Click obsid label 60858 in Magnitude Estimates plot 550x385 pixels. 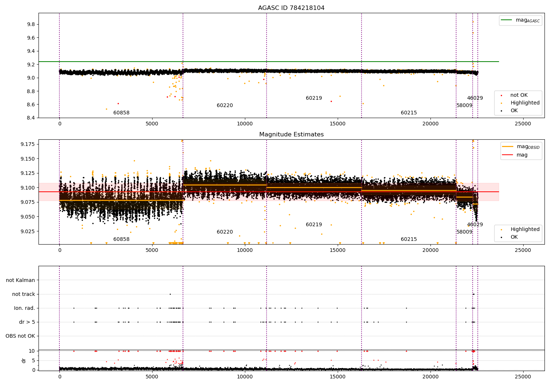pos(121,239)
